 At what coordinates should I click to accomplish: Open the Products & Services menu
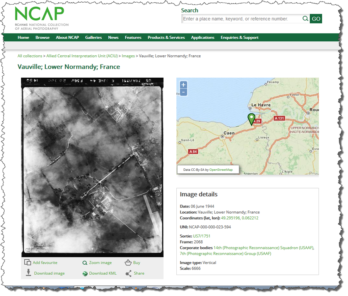[x=166, y=37]
